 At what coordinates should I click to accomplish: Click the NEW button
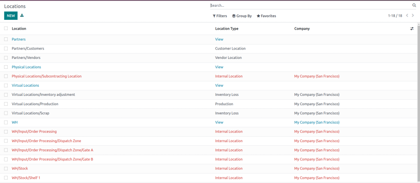(11, 16)
